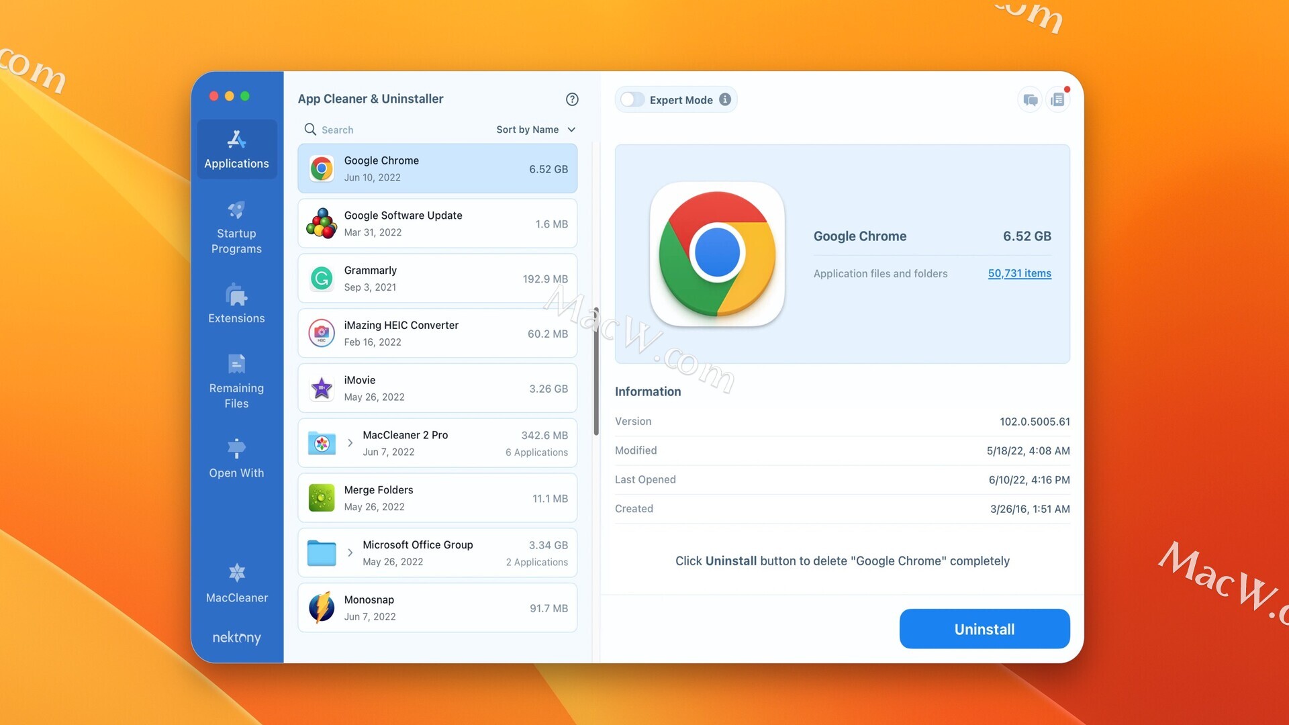This screenshot has width=1289, height=725.
Task: Click the app list scrollbar
Action: point(596,371)
